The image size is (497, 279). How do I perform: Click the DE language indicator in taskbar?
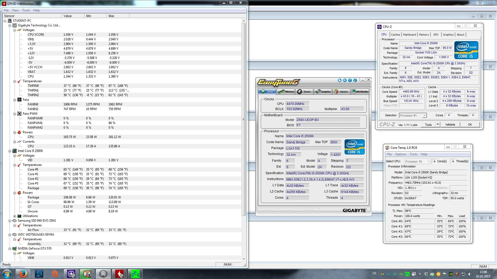[374, 273]
